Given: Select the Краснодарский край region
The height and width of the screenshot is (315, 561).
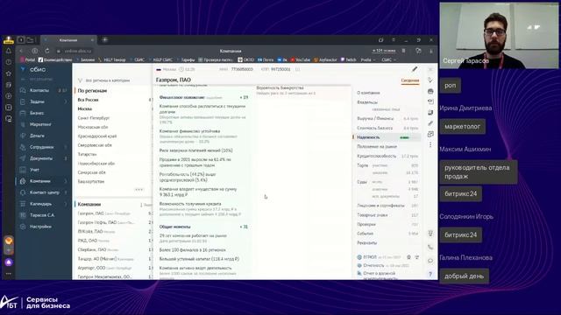Looking at the screenshot, I should [x=97, y=136].
